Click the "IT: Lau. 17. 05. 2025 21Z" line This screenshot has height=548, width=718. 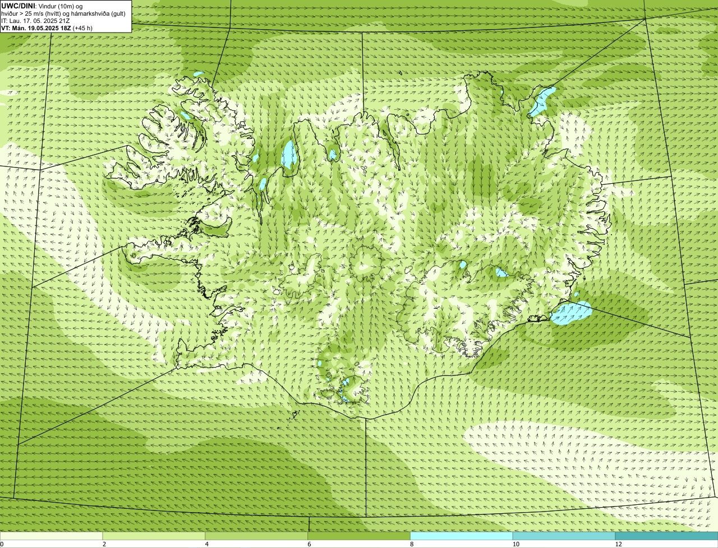(35, 21)
